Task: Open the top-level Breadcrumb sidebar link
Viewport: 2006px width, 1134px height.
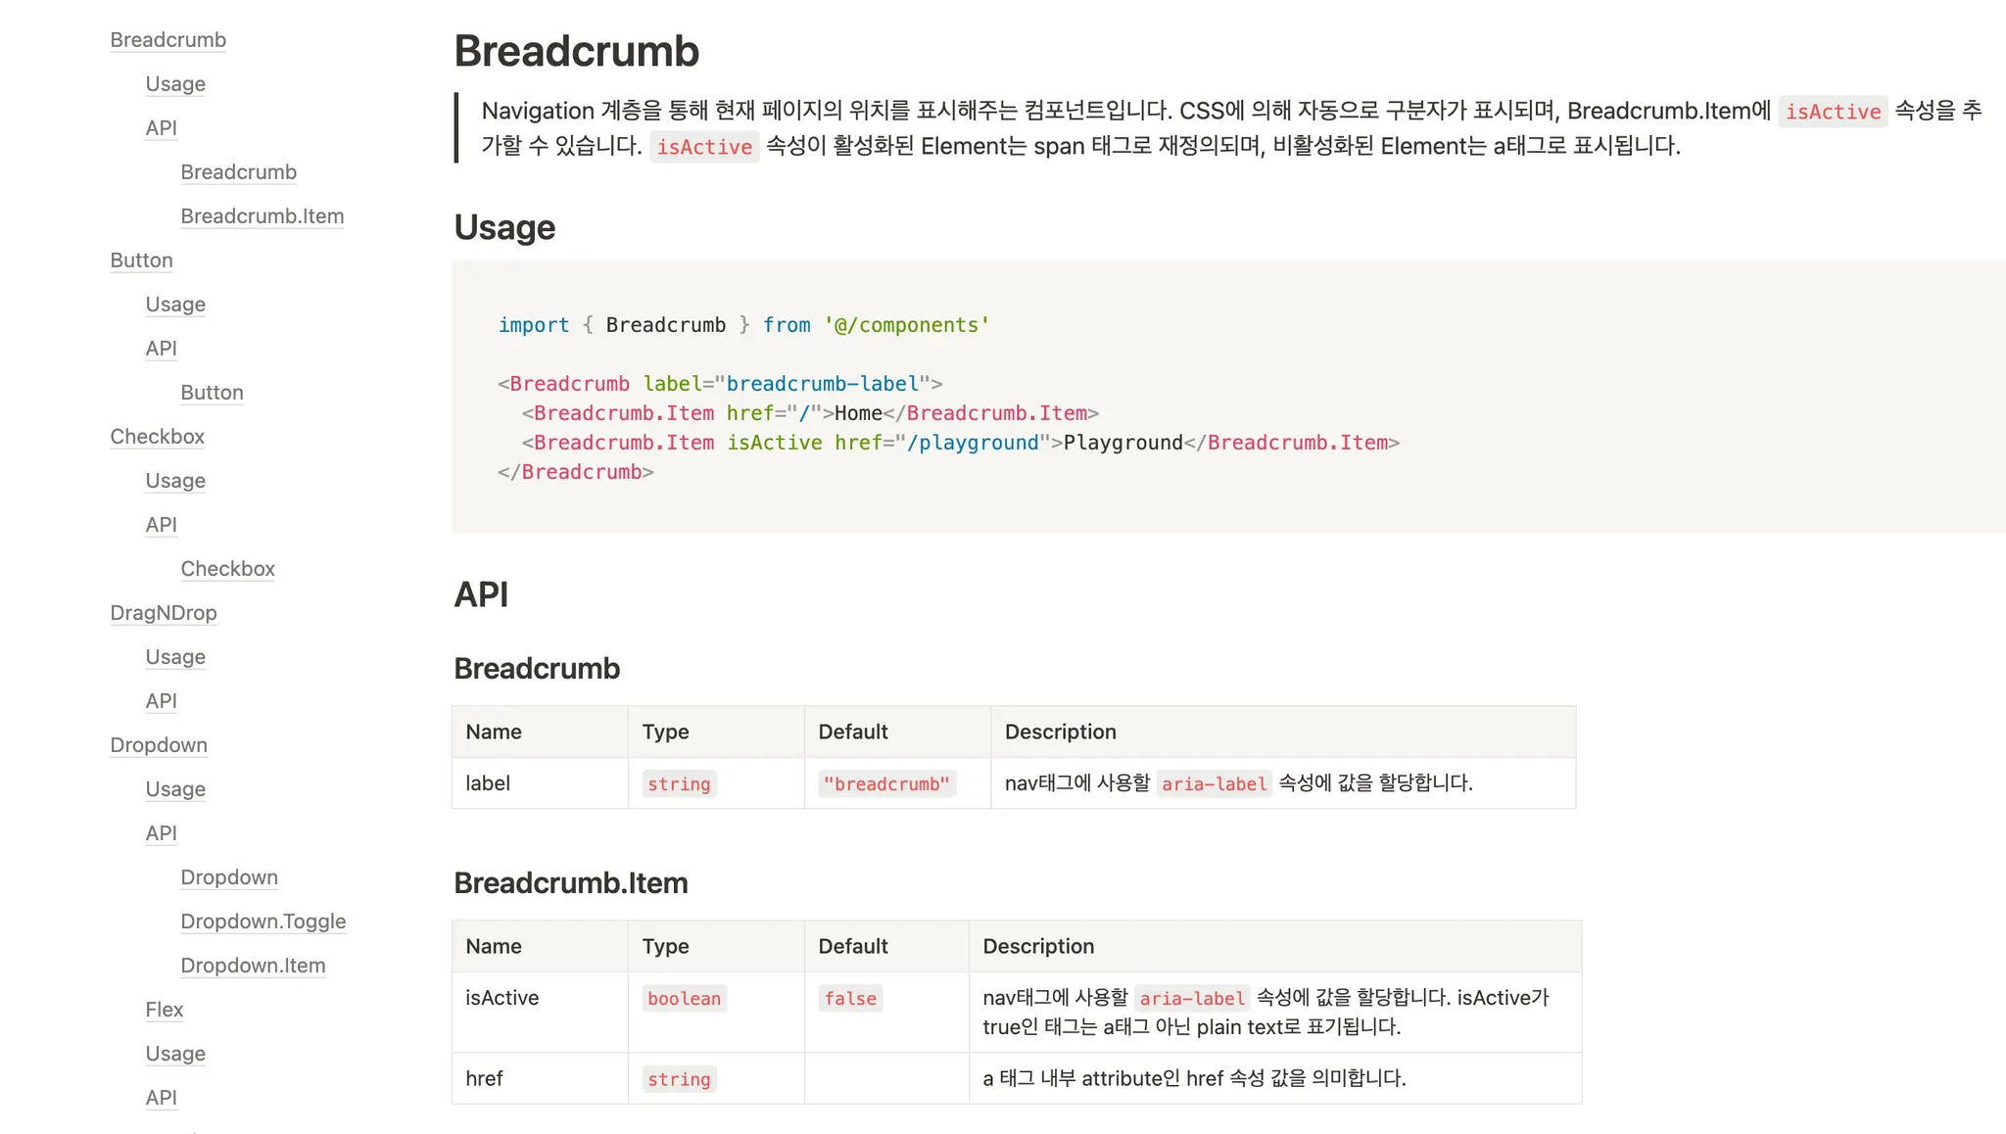Action: tap(167, 40)
